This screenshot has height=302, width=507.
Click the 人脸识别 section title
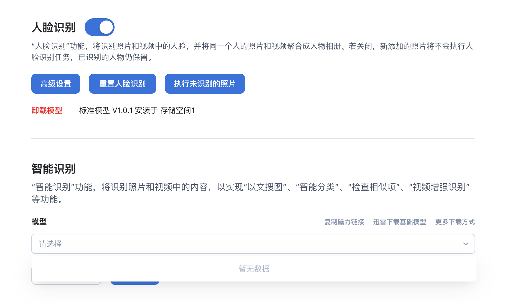click(54, 27)
